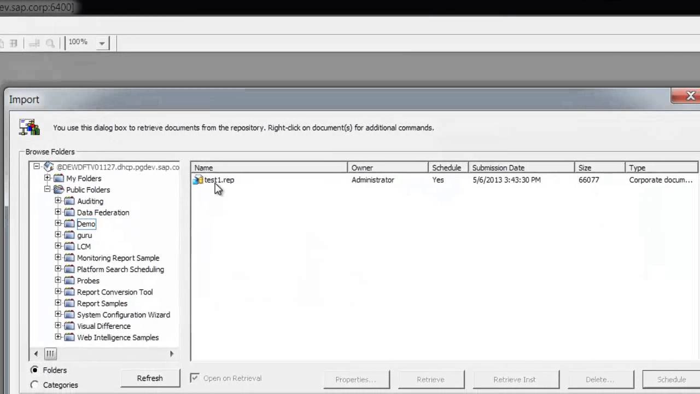Close the Import dialog
Viewport: 700px width, 394px height.
(x=687, y=96)
